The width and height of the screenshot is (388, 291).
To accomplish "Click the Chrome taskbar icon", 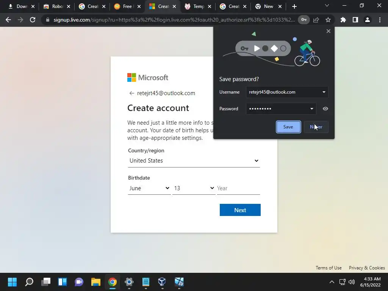I will (x=112, y=282).
